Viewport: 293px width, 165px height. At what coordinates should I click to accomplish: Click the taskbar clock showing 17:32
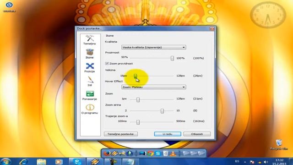coord(279,162)
